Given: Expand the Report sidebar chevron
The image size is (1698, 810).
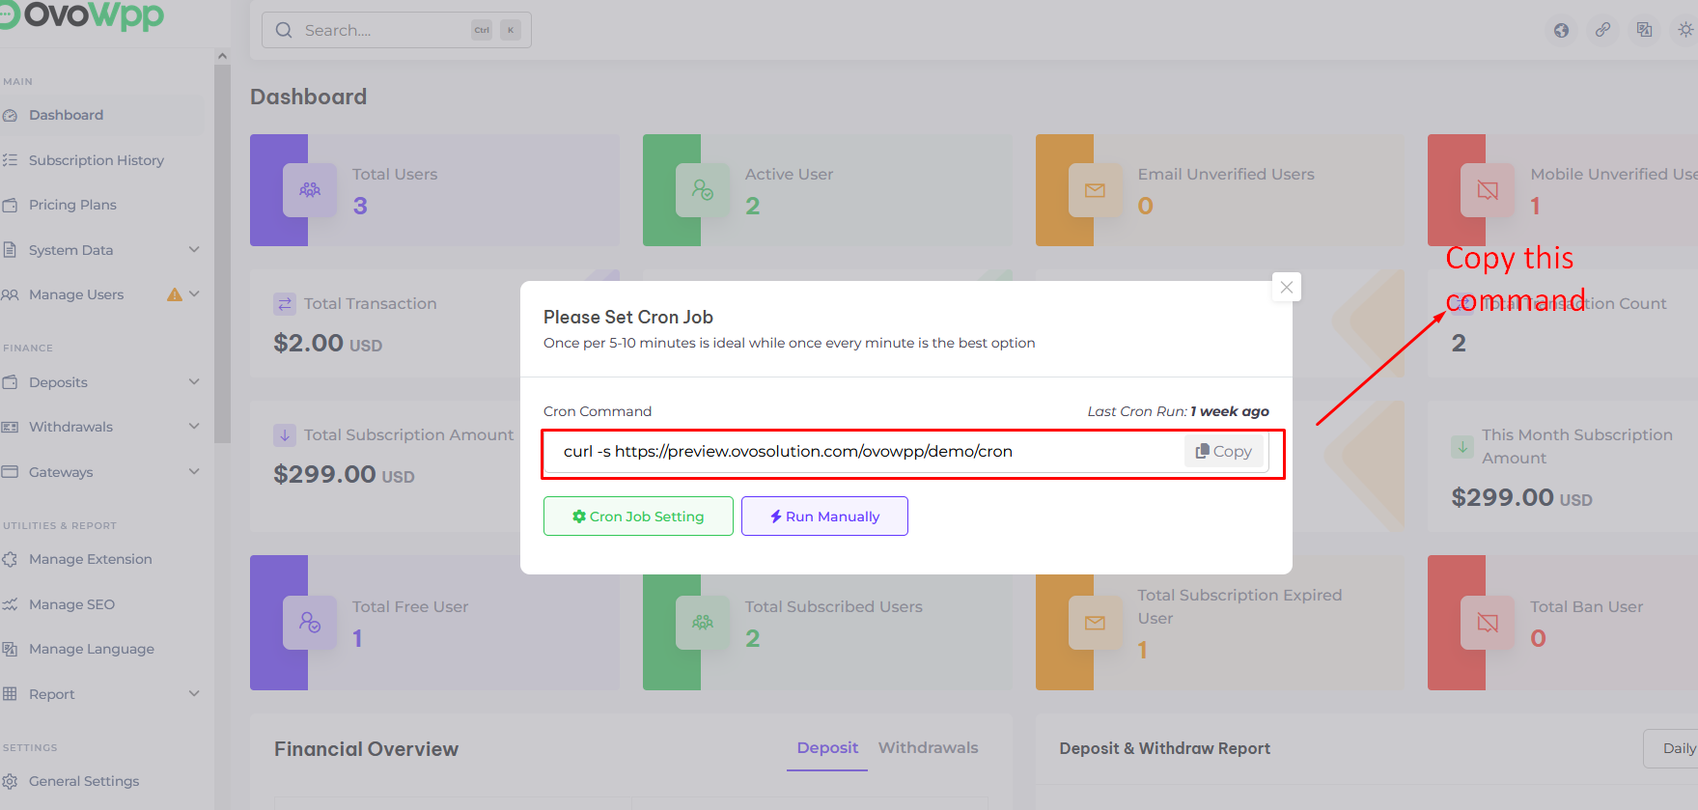Looking at the screenshot, I should [194, 694].
